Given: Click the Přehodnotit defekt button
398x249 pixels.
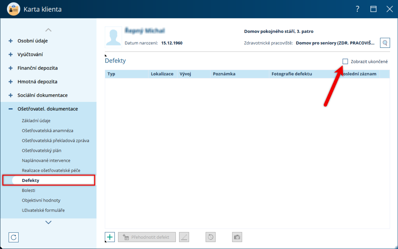Looking at the screenshot, I should point(147,237).
